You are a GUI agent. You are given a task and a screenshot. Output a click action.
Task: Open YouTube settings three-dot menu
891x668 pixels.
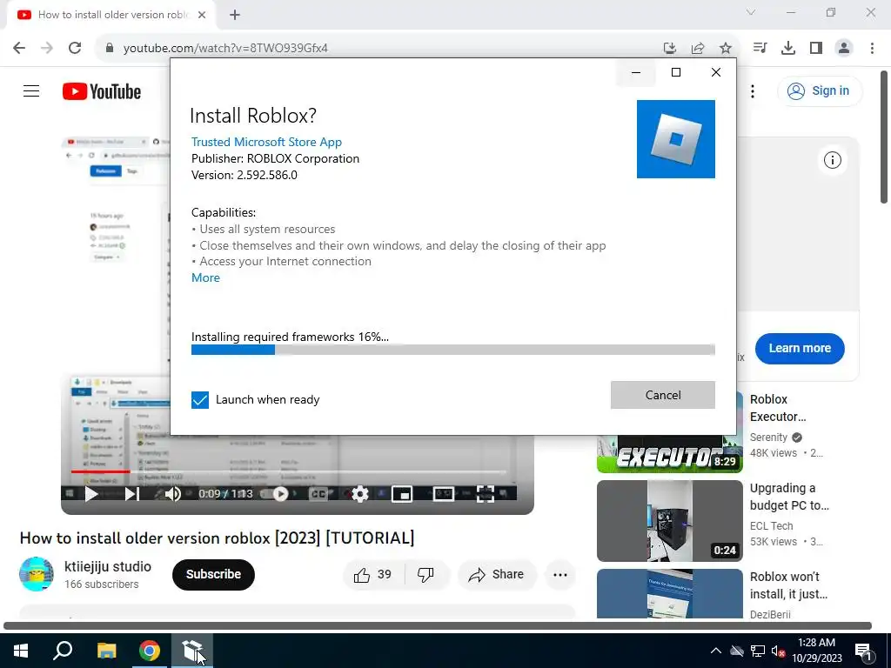(x=753, y=90)
